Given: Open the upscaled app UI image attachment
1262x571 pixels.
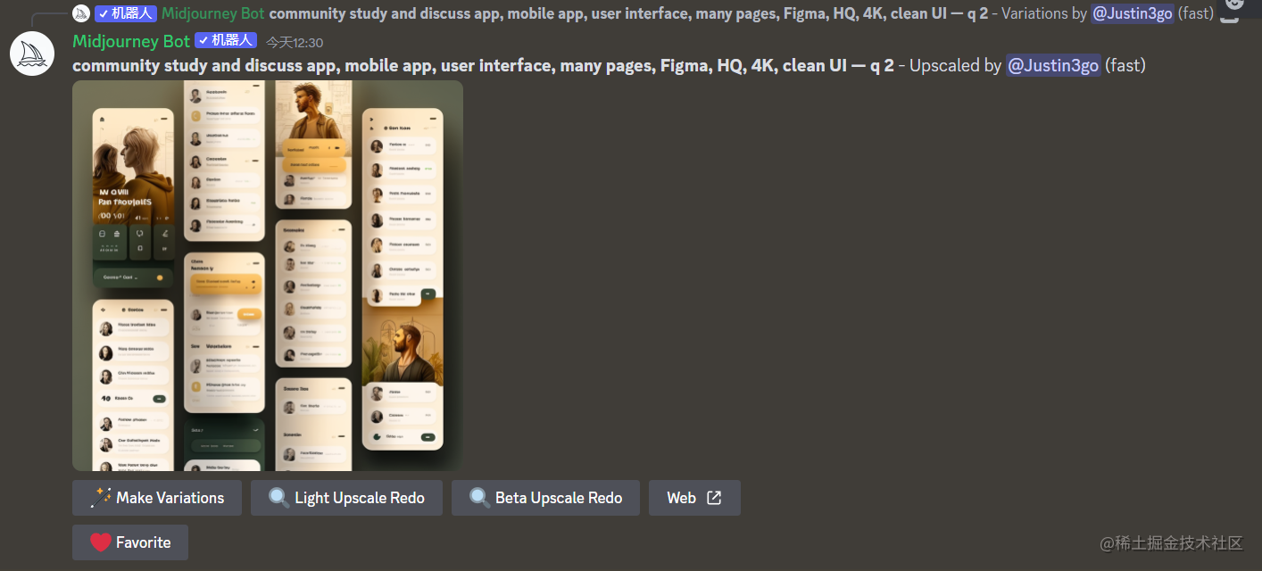Looking at the screenshot, I should (268, 276).
